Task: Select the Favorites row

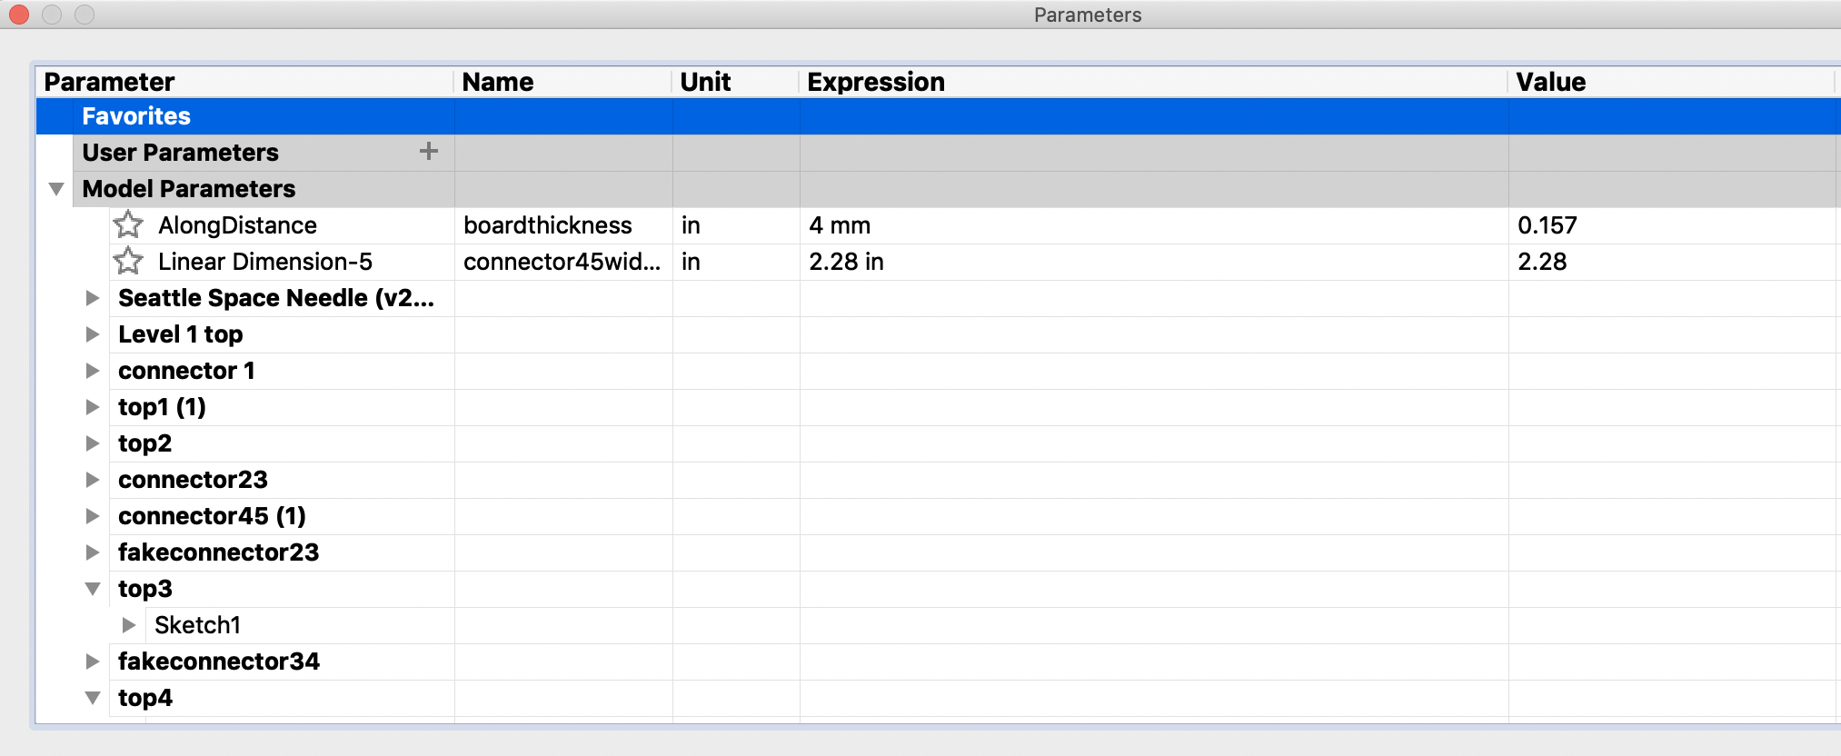Action: point(136,116)
